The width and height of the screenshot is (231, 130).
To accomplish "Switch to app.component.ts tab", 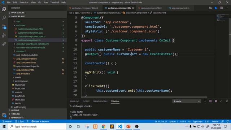I will pyautogui.click(x=180, y=8).
